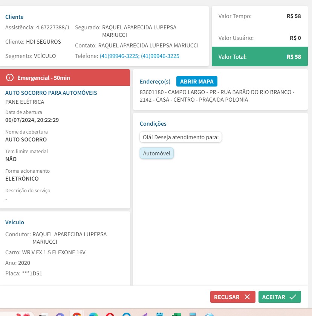Click the info icon beside Emergencial - 50min
Viewport: 312px width, 316px height.
pos(10,77)
